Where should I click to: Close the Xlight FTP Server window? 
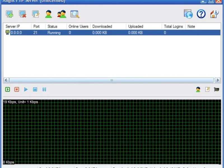[x=219, y=1]
